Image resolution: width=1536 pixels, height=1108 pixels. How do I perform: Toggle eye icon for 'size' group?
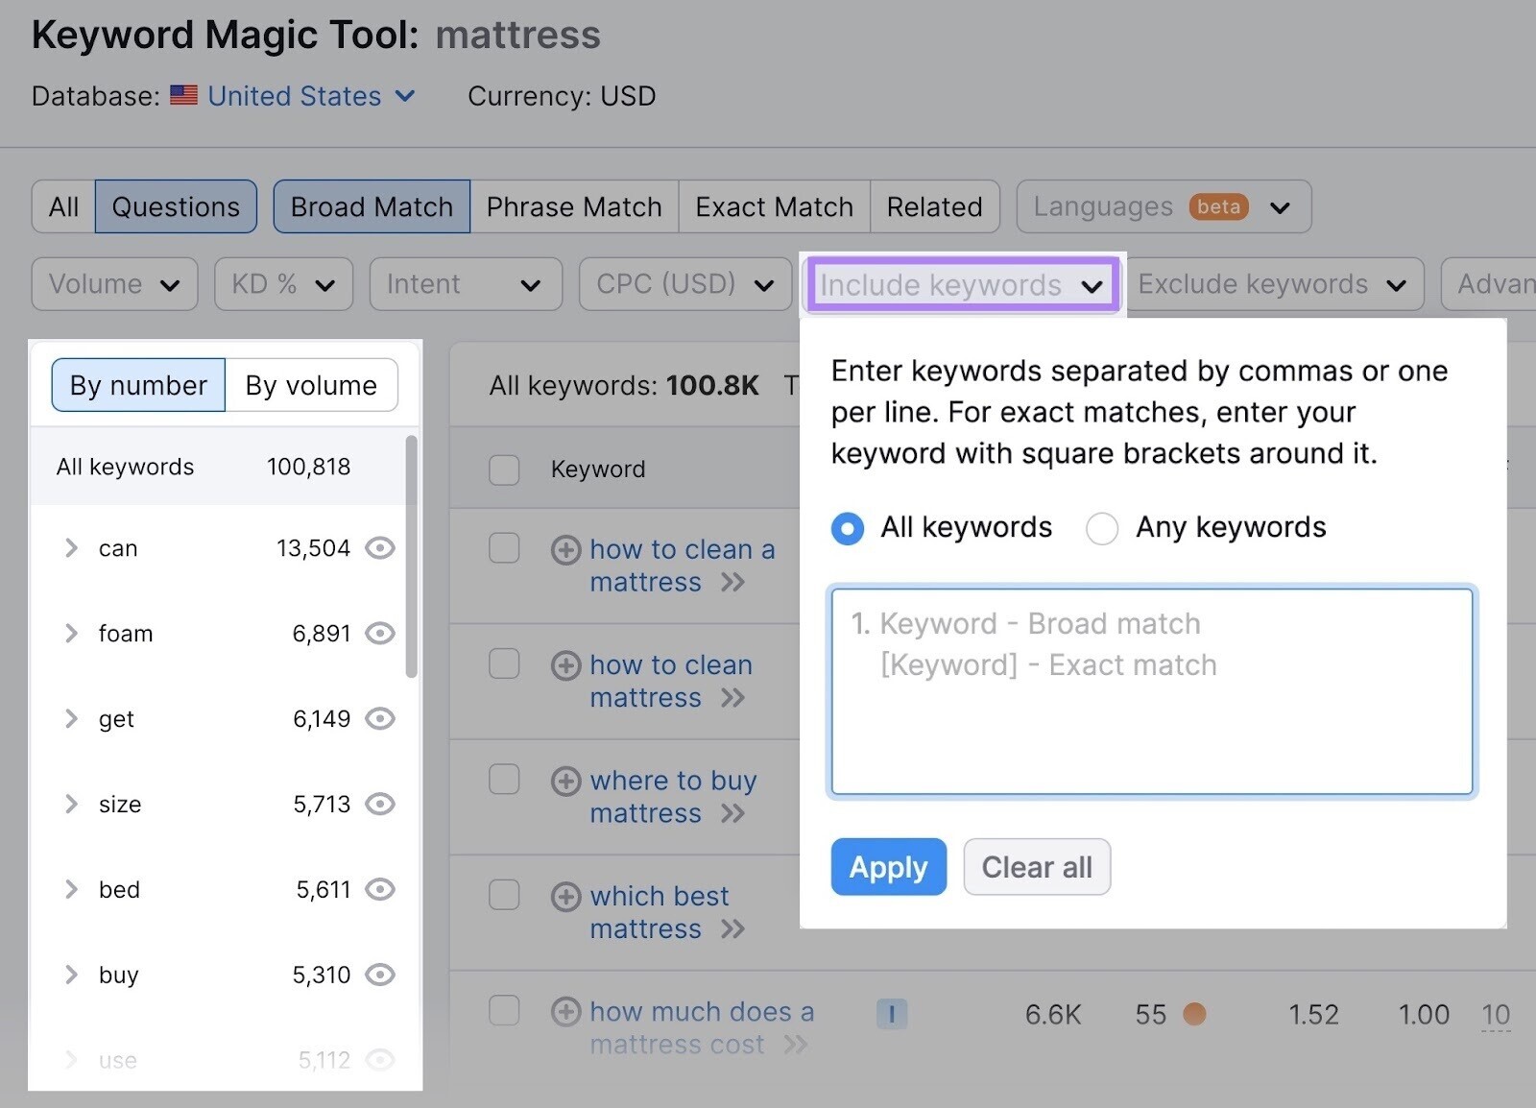(x=380, y=804)
